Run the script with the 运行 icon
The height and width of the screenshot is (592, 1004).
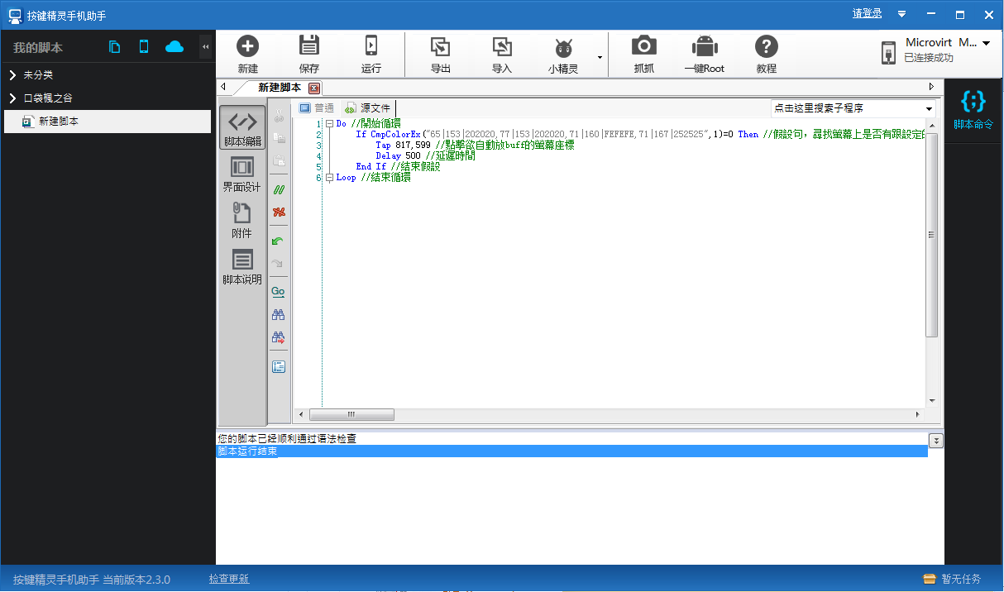(371, 47)
